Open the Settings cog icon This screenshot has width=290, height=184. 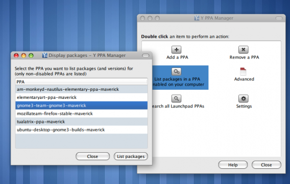pos(243,98)
